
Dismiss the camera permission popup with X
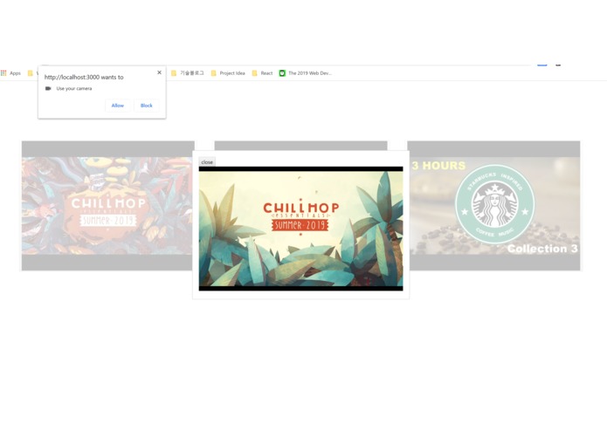coord(159,72)
